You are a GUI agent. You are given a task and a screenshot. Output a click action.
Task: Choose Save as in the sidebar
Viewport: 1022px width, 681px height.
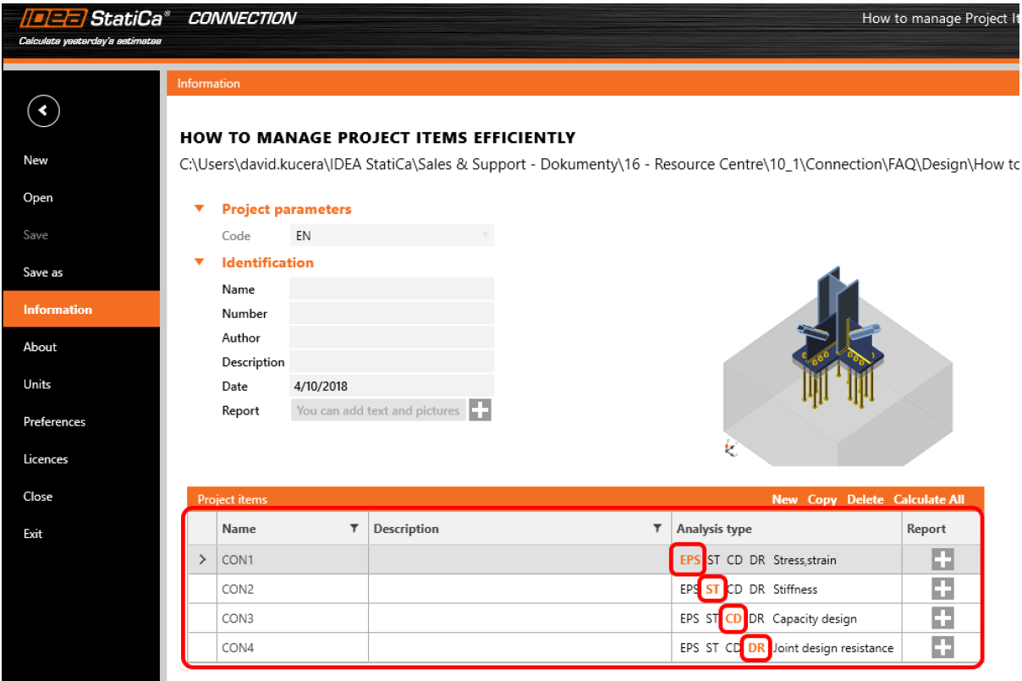(x=43, y=272)
